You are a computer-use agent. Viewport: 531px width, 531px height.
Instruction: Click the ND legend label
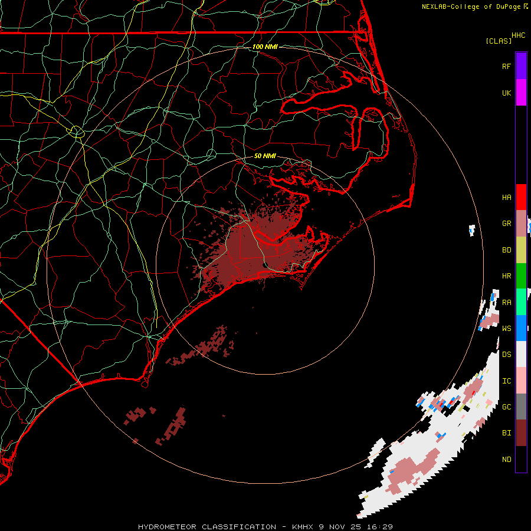pos(506,460)
